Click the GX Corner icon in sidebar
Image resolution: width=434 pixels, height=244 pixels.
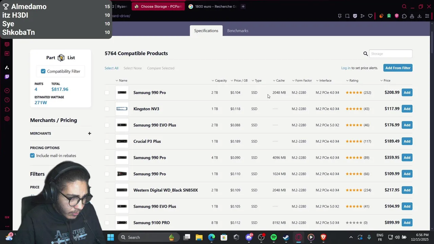click(x=7, y=217)
